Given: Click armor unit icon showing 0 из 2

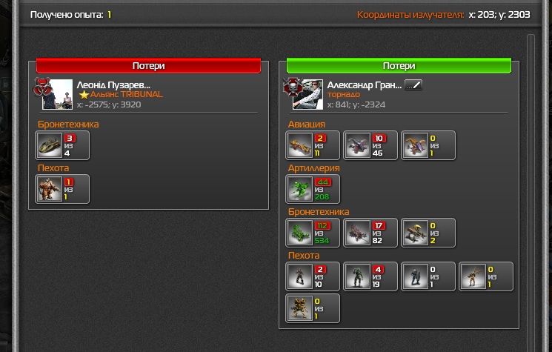Looking at the screenshot, I should [415, 233].
